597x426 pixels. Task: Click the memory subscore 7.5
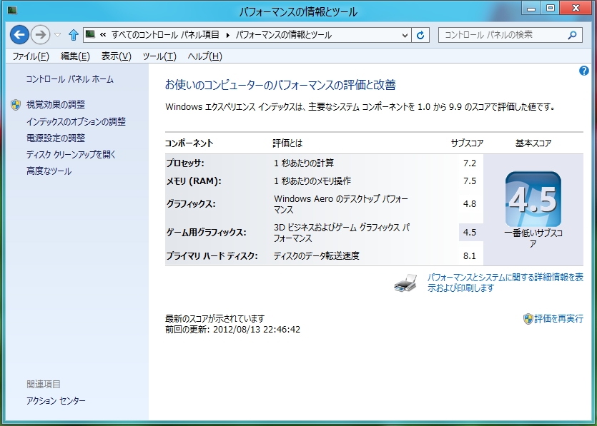coord(470,181)
